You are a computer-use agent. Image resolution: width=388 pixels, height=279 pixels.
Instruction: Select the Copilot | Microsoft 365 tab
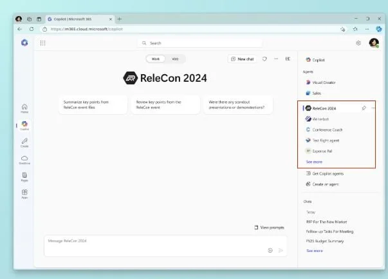click(79, 19)
